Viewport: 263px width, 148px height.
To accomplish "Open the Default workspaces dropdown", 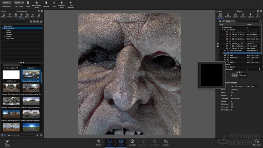I will [x=7, y=3].
